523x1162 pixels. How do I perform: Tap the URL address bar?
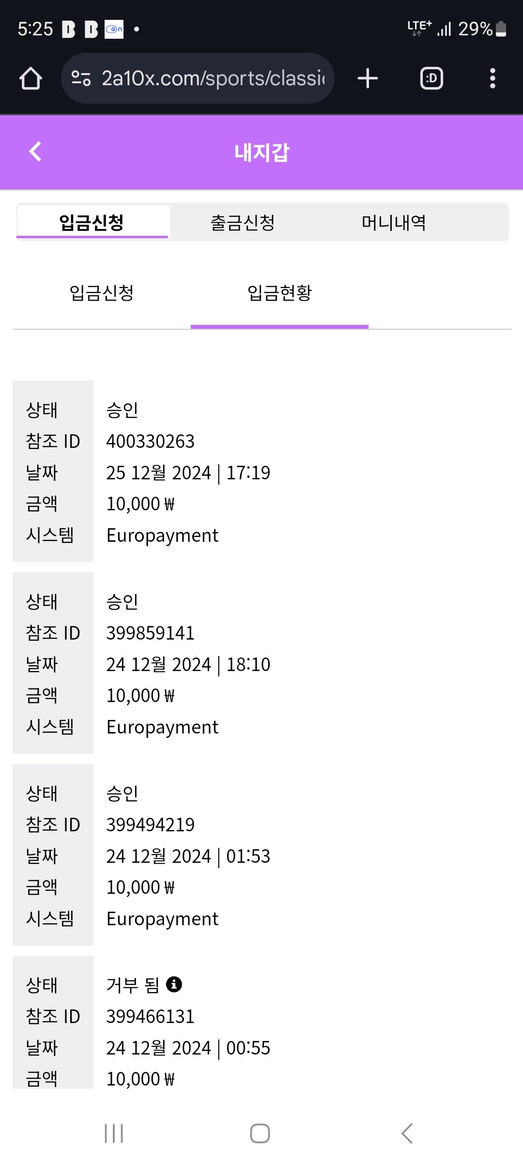212,78
